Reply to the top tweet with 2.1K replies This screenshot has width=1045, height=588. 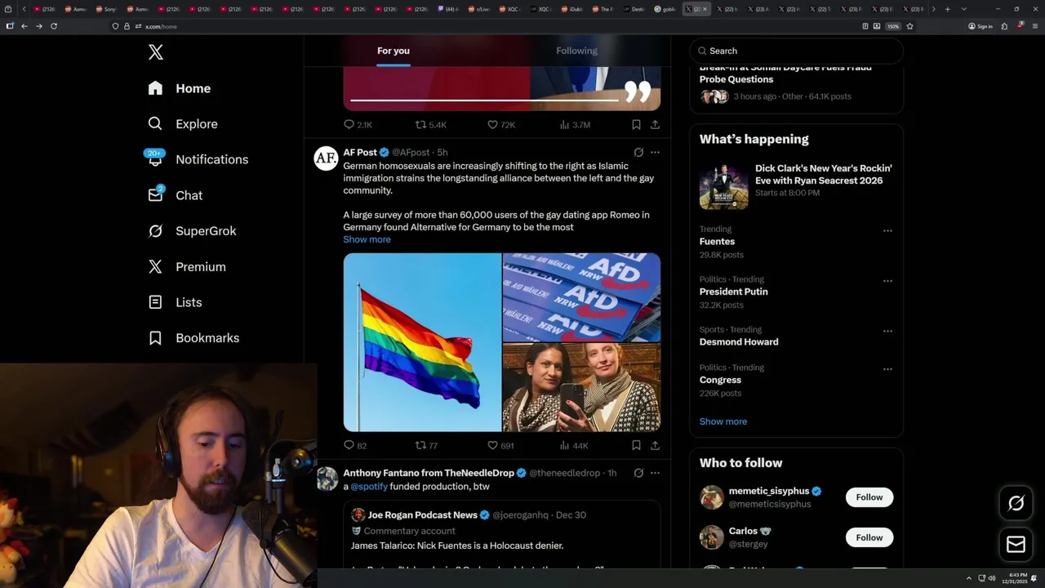358,125
